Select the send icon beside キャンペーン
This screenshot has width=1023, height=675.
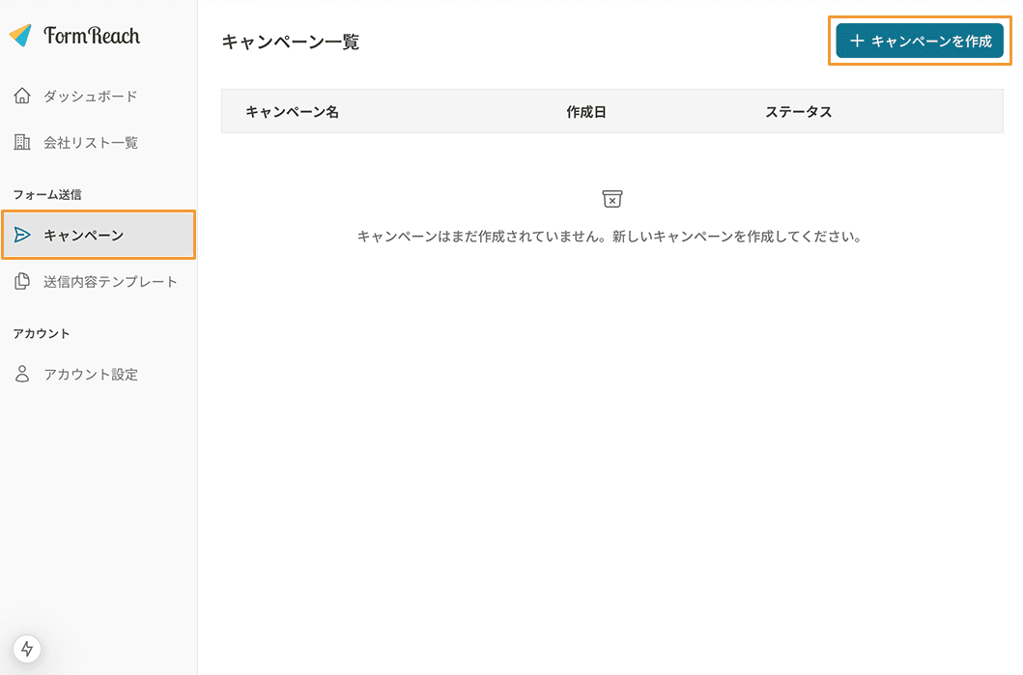tap(22, 235)
